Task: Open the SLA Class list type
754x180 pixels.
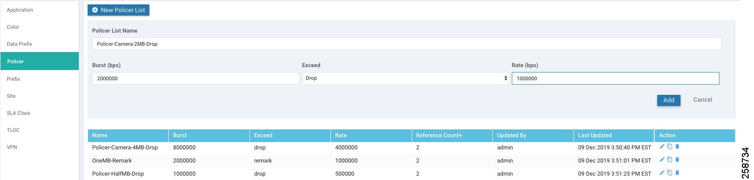Action: (18, 113)
